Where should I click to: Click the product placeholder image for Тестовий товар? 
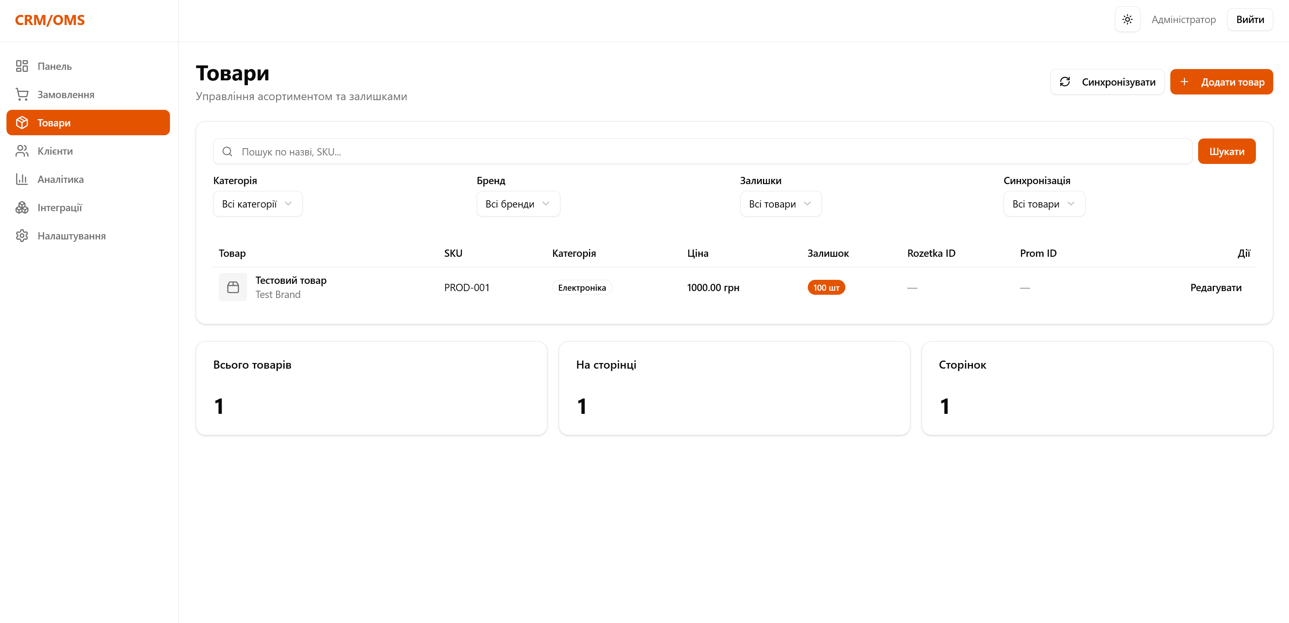click(x=233, y=287)
